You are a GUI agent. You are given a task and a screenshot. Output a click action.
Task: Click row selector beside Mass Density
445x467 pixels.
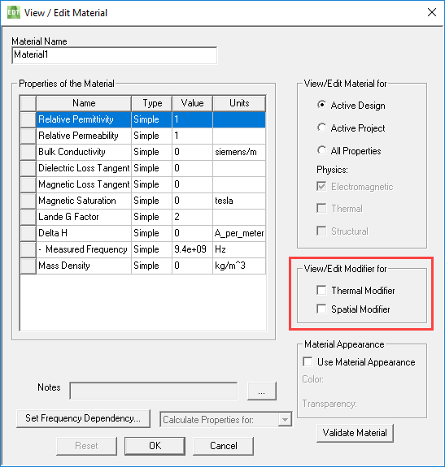tap(28, 266)
